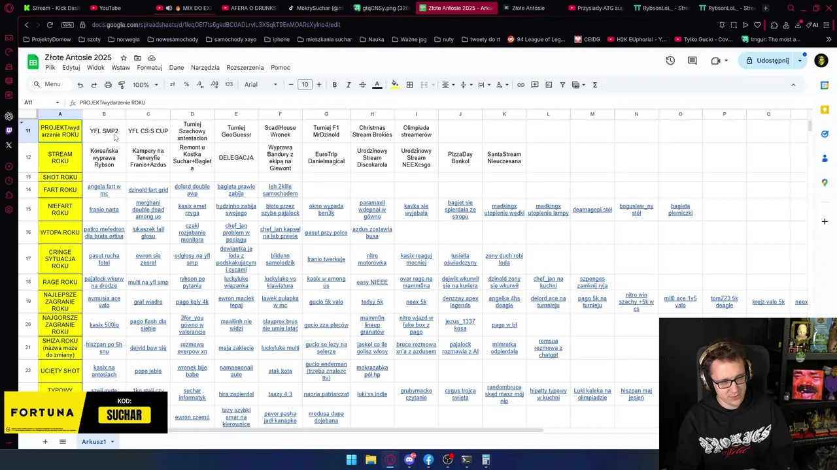The height and width of the screenshot is (470, 837).
Task: Toggle italic formatting
Action: [349, 85]
